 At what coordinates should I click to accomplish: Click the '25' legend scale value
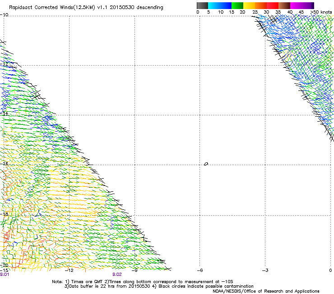point(255,12)
